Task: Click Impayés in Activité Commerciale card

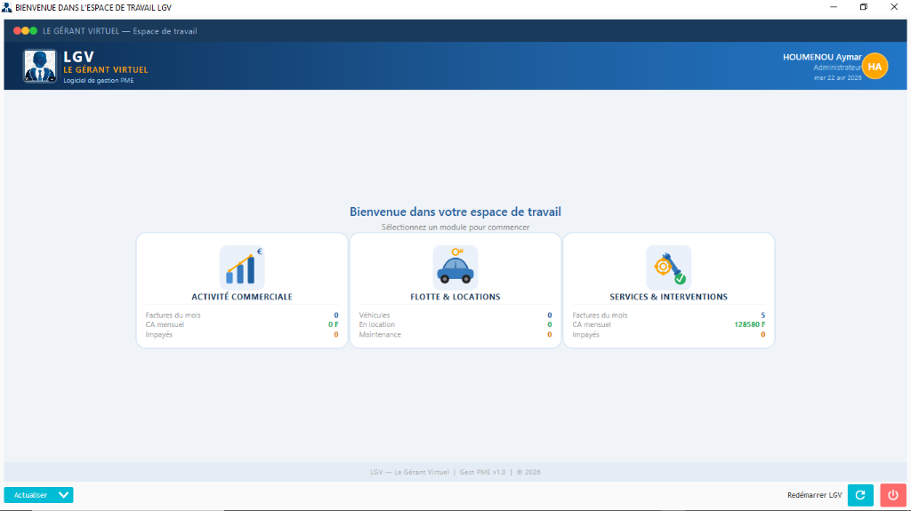Action: tap(158, 334)
